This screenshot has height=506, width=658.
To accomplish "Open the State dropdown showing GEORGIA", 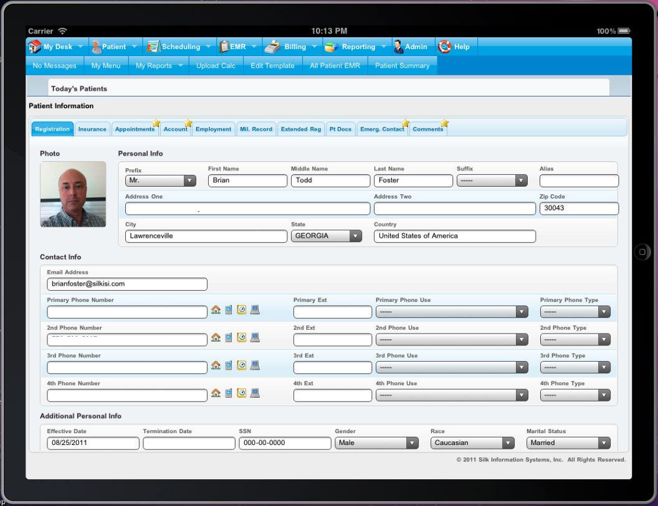I will (x=327, y=236).
